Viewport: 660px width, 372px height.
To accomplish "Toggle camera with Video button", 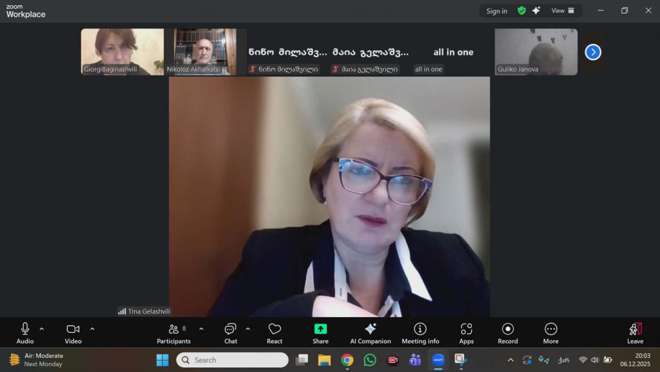I will pyautogui.click(x=73, y=333).
